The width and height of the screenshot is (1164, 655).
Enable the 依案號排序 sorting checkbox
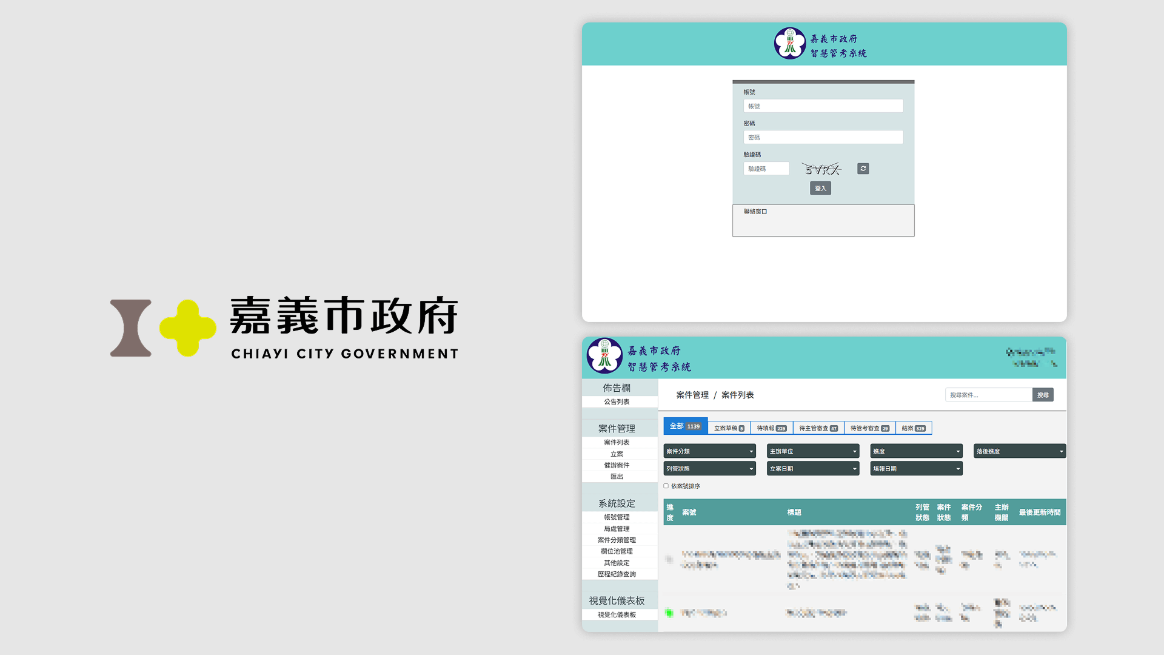click(665, 486)
